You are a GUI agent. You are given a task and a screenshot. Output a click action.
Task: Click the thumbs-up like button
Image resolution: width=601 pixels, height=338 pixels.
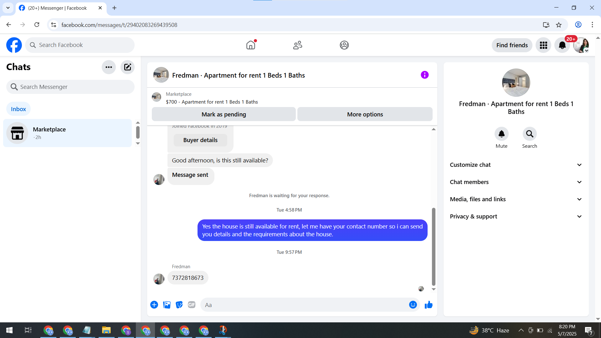429,305
